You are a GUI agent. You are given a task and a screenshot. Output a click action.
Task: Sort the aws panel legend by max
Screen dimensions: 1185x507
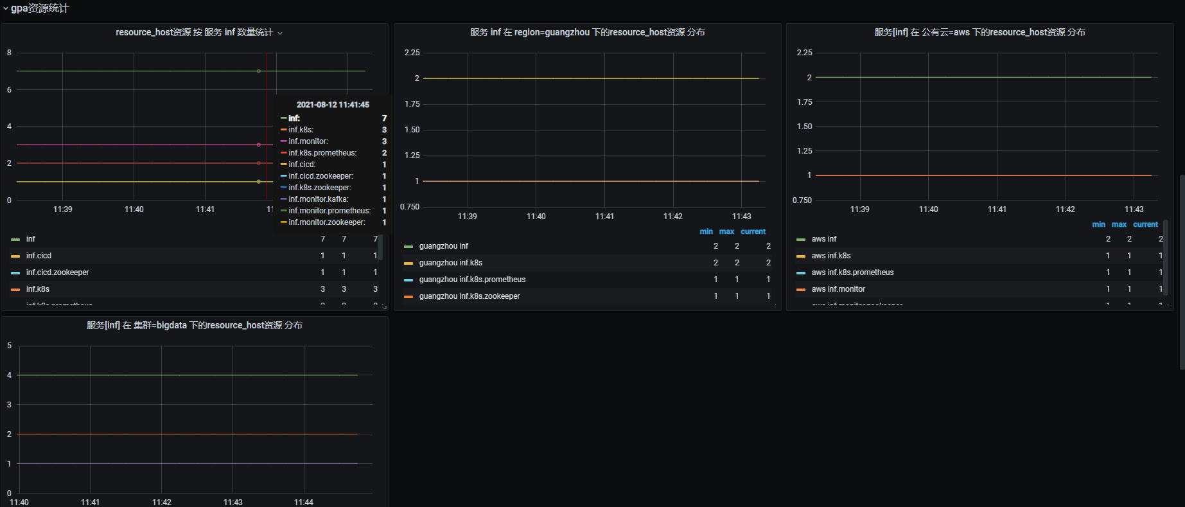point(1119,224)
